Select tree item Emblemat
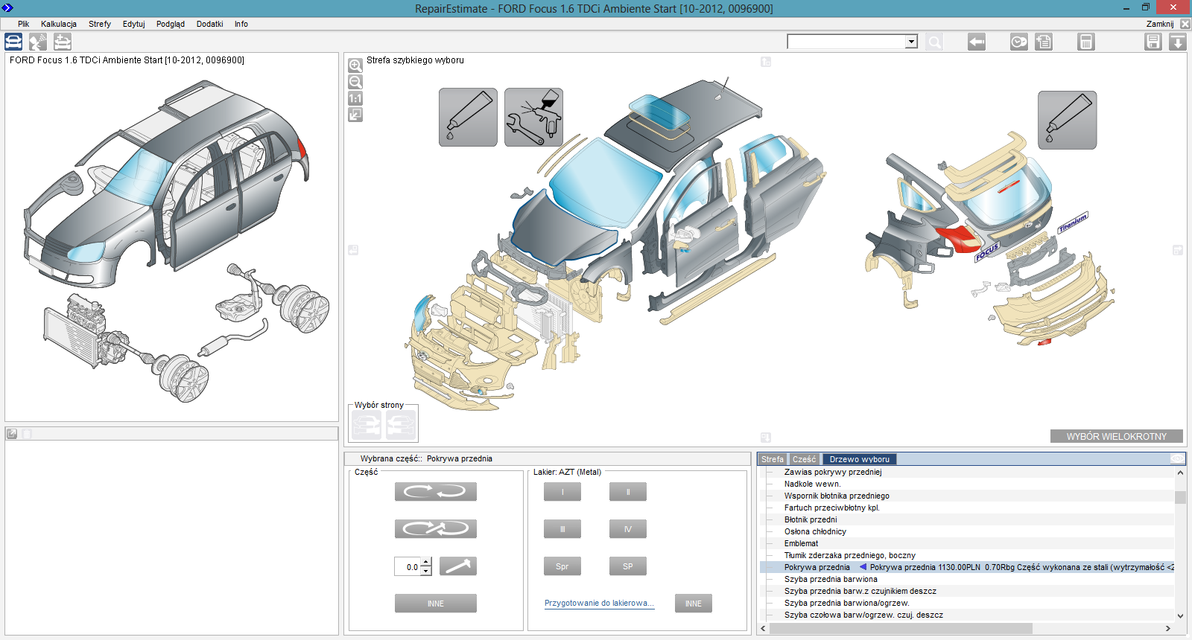Screen dimensions: 1192x640 [801, 543]
